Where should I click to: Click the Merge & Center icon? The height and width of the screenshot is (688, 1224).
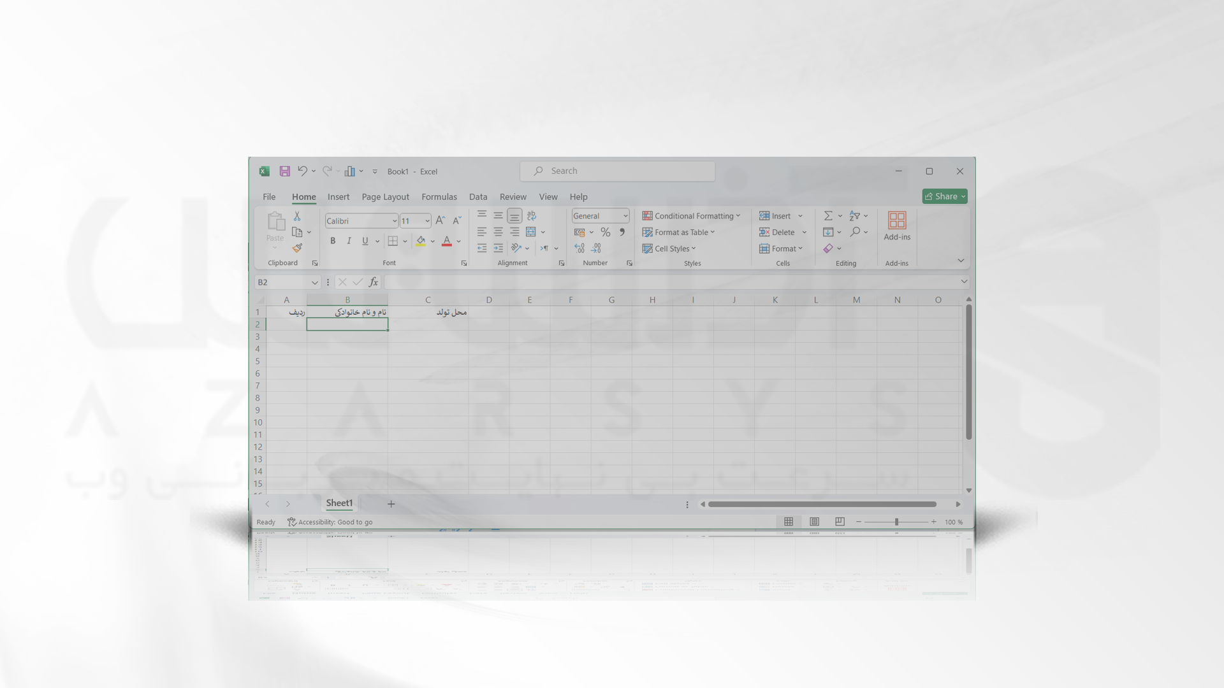531,232
